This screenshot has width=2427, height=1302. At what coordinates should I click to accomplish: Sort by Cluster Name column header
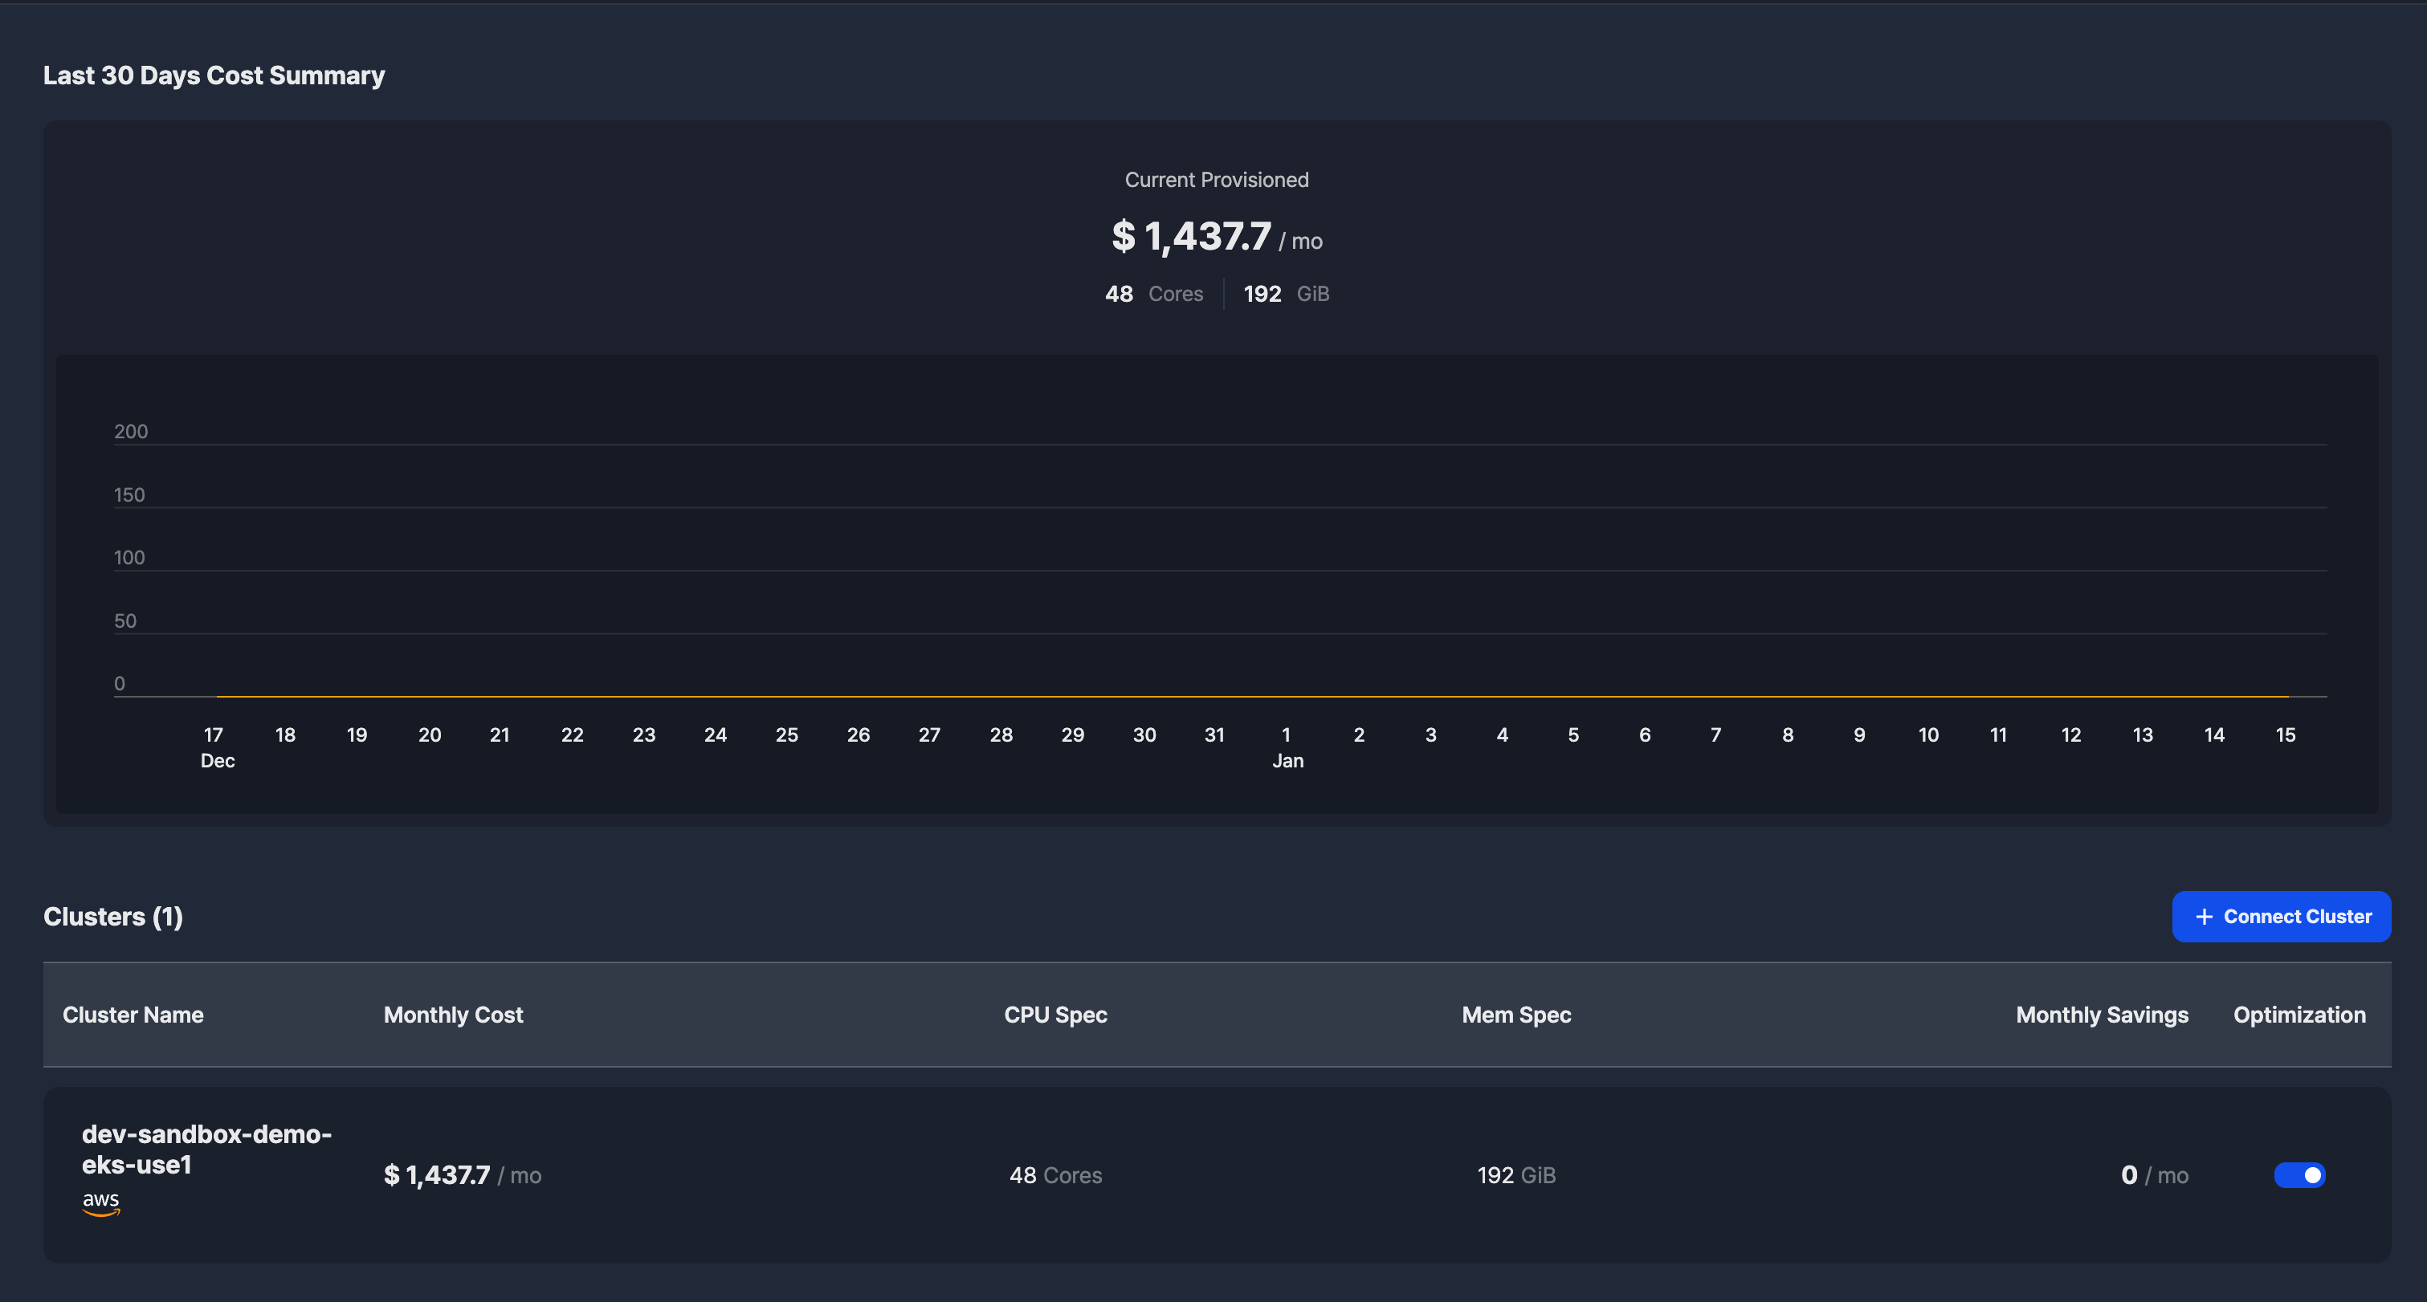(133, 1015)
